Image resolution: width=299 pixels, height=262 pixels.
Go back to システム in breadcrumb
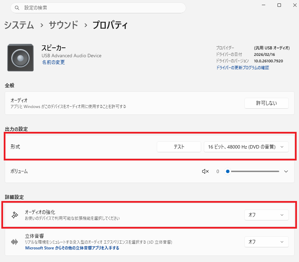(x=19, y=25)
